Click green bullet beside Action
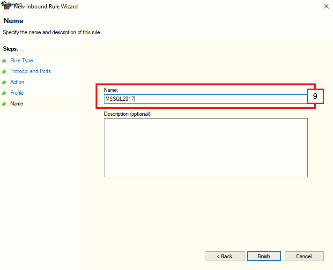The height and width of the screenshot is (270, 333). pos(4,82)
